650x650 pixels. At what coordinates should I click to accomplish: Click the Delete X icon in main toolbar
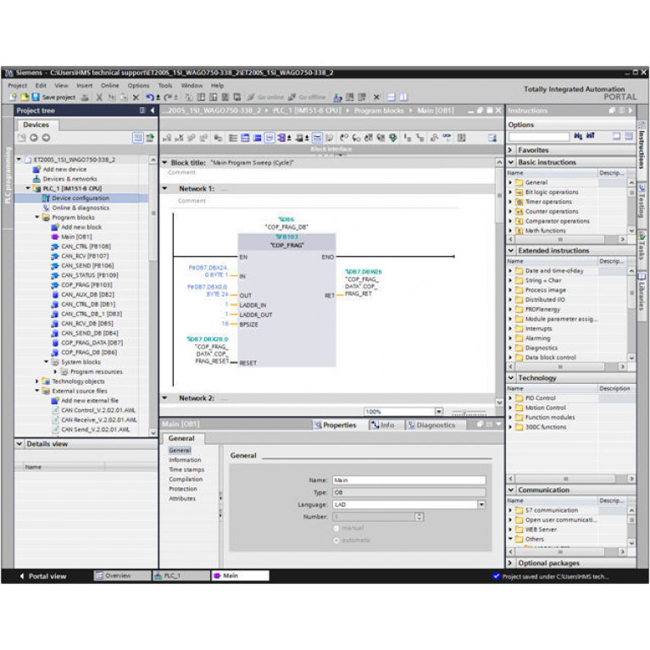pos(136,97)
